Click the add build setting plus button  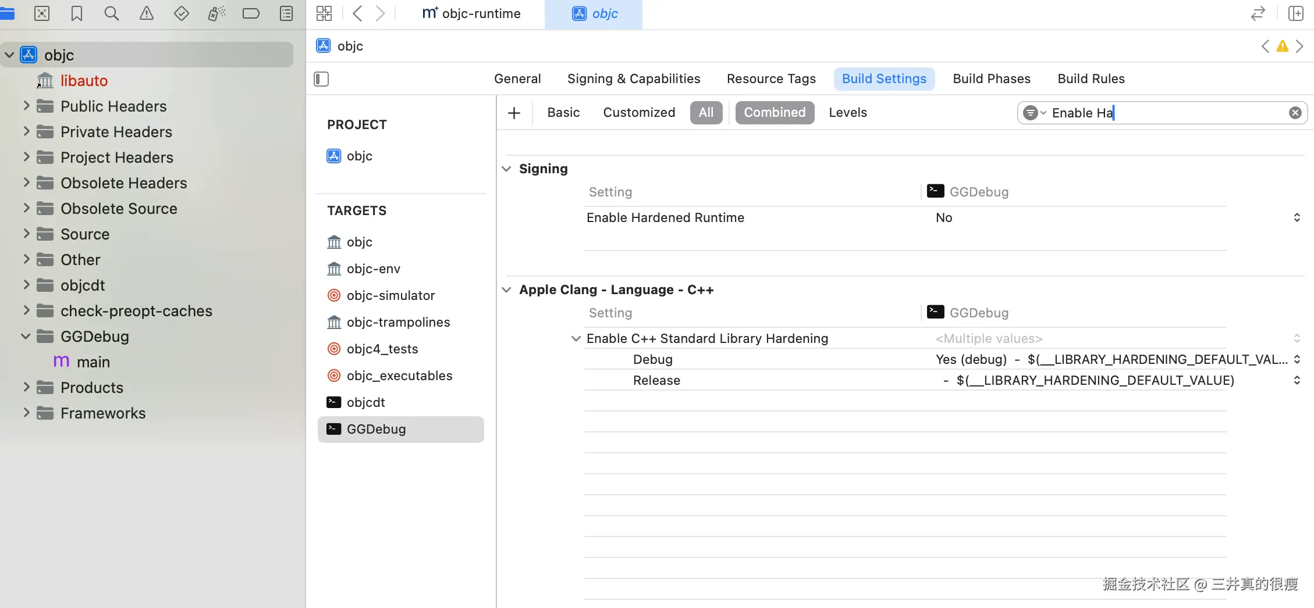point(514,113)
